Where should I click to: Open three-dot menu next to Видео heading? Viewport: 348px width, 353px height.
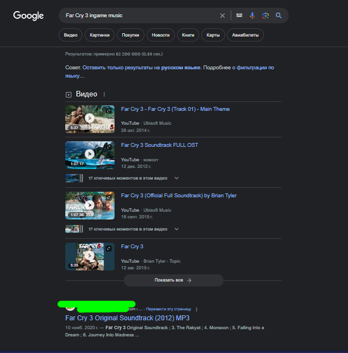[x=104, y=95]
